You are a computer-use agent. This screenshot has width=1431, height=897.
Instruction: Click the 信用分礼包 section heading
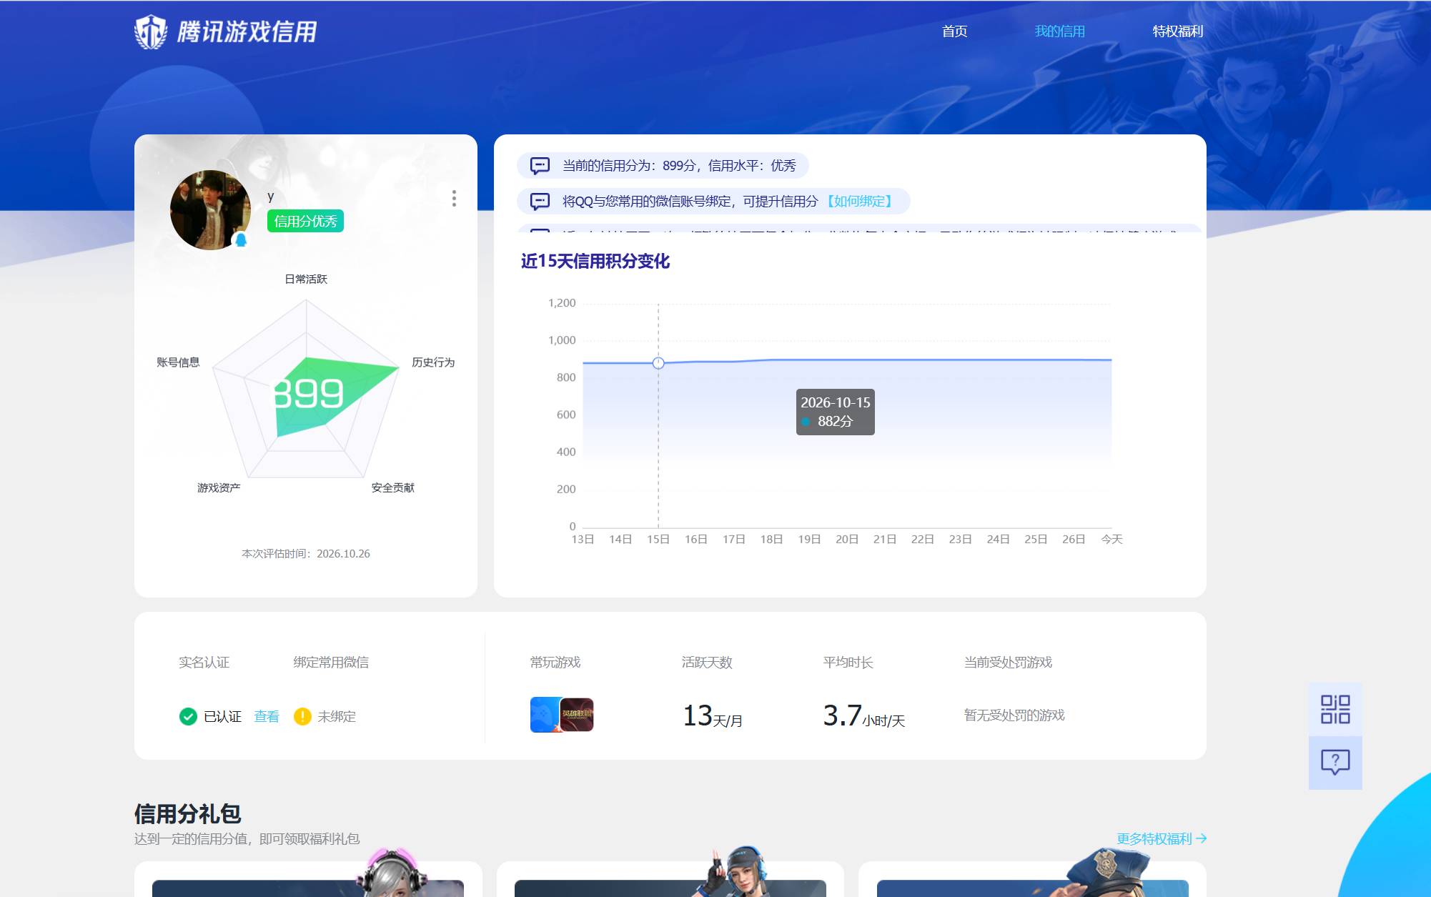pyautogui.click(x=187, y=813)
